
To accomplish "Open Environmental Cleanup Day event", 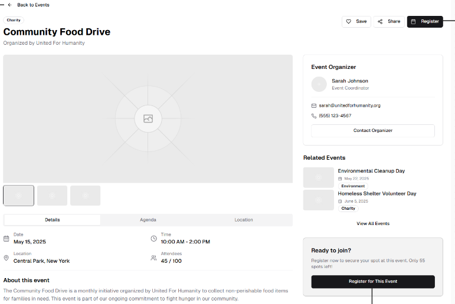I will tap(371, 171).
